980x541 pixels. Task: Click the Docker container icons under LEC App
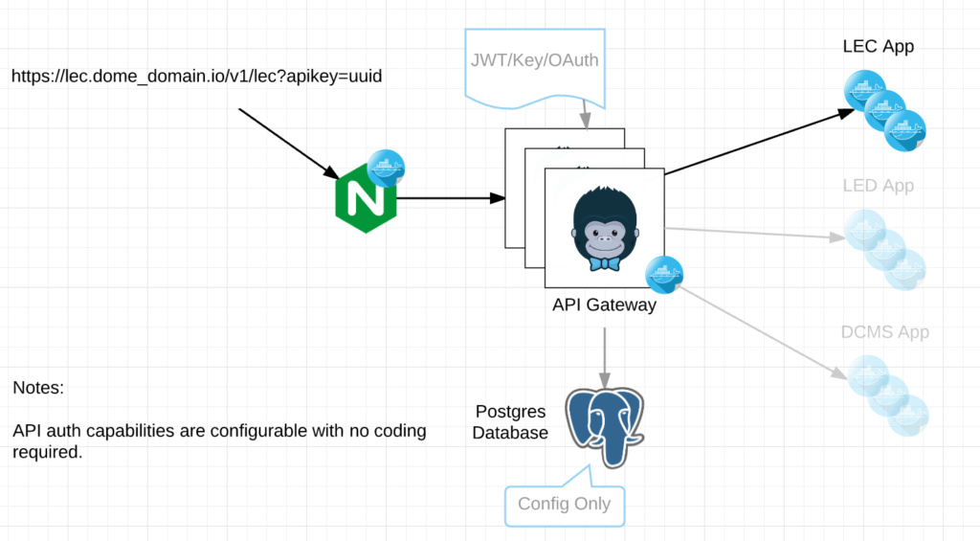point(885,111)
